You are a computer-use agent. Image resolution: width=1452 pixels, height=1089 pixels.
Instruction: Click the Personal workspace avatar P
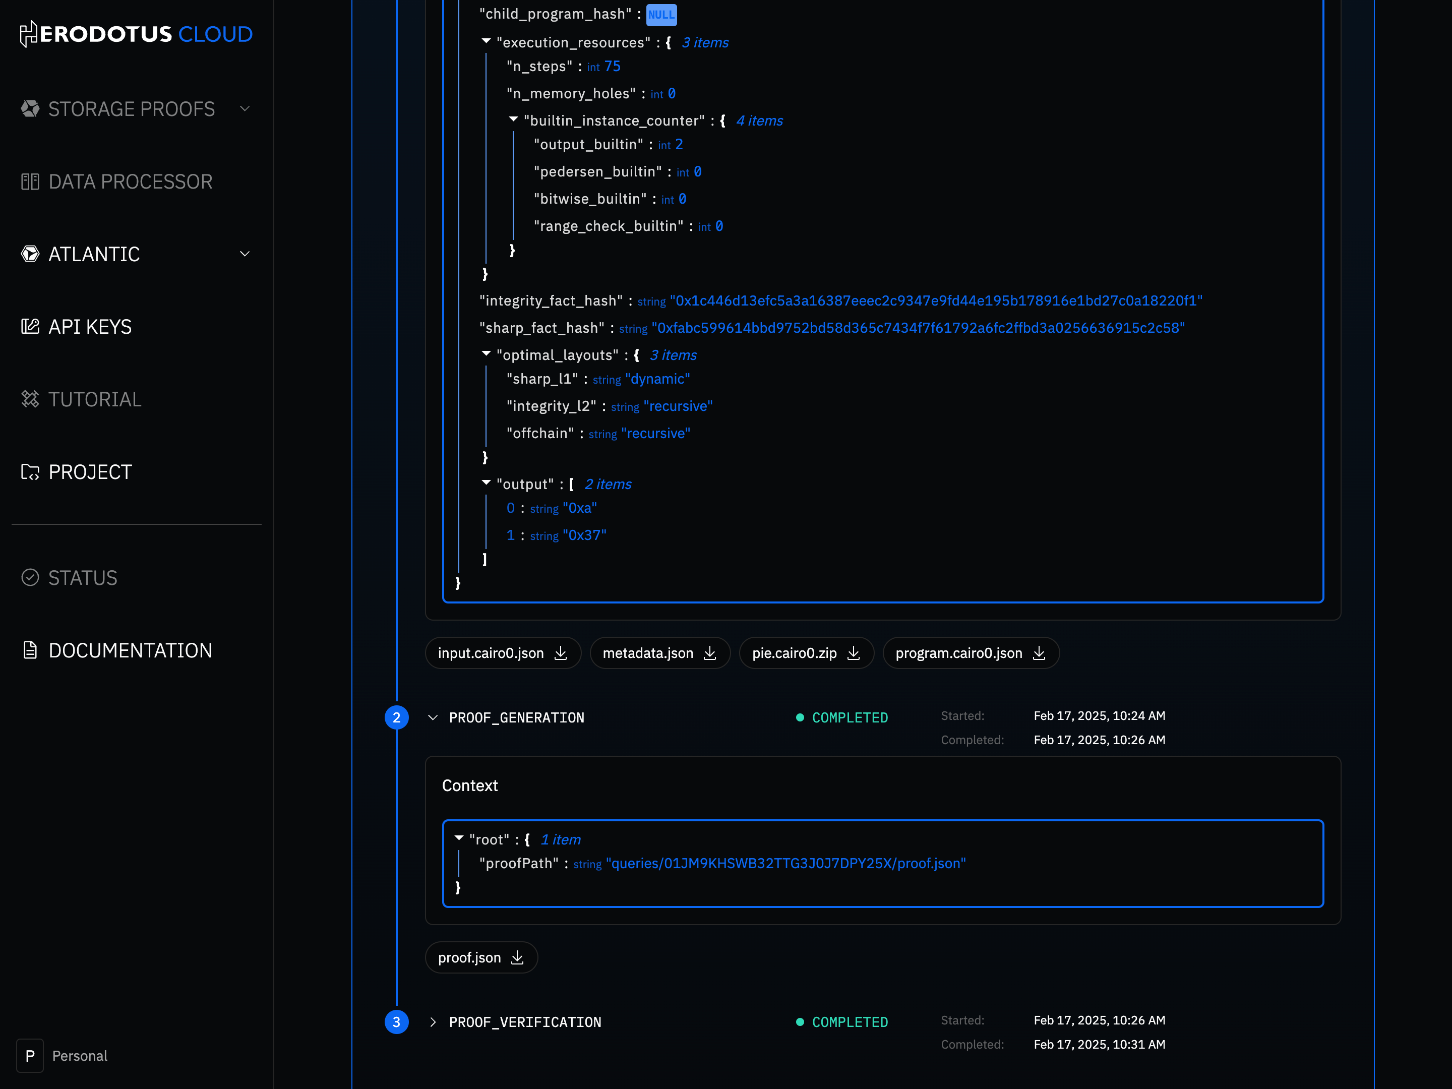click(x=30, y=1056)
